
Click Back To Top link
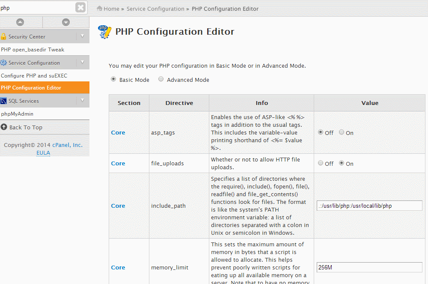pyautogui.click(x=26, y=128)
